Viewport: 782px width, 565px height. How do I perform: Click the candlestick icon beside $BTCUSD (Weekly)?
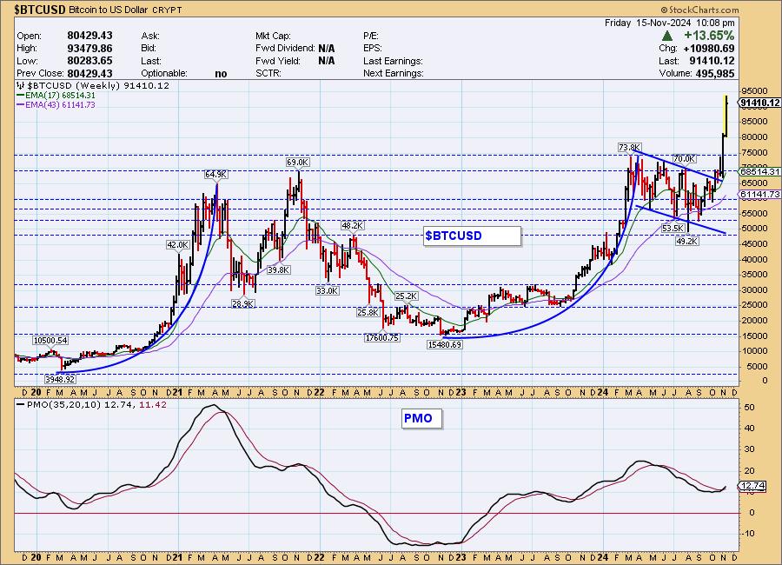point(21,86)
